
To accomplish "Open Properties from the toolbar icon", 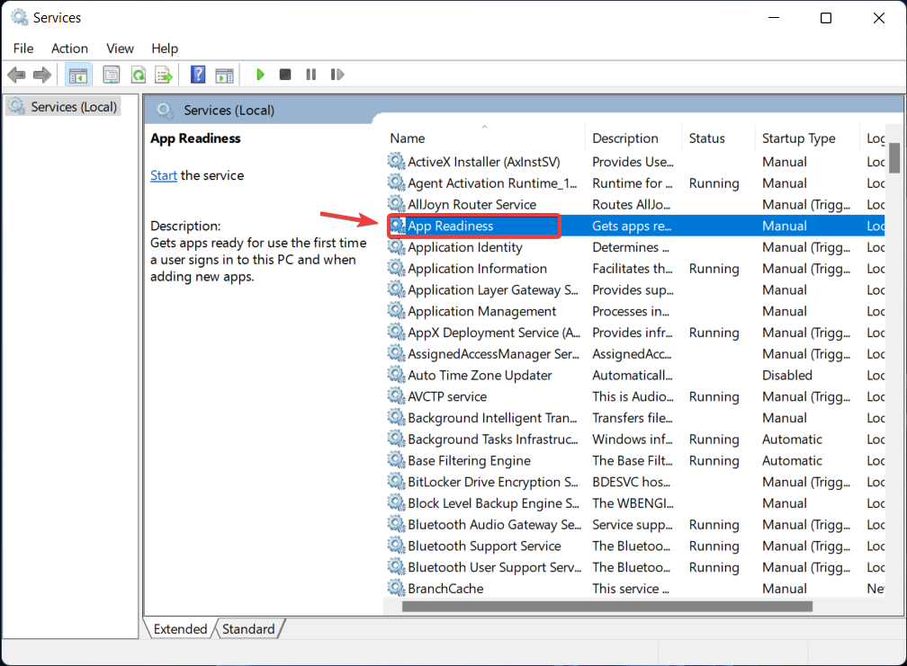I will 112,75.
